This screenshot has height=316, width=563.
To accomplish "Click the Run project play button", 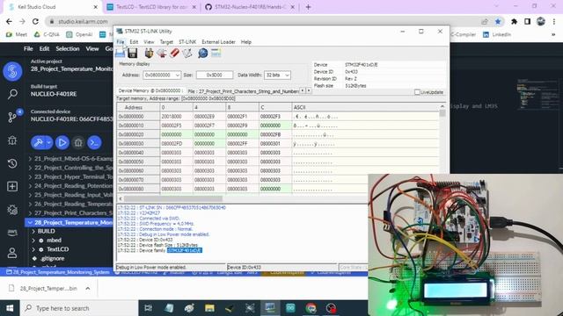I will point(62,142).
